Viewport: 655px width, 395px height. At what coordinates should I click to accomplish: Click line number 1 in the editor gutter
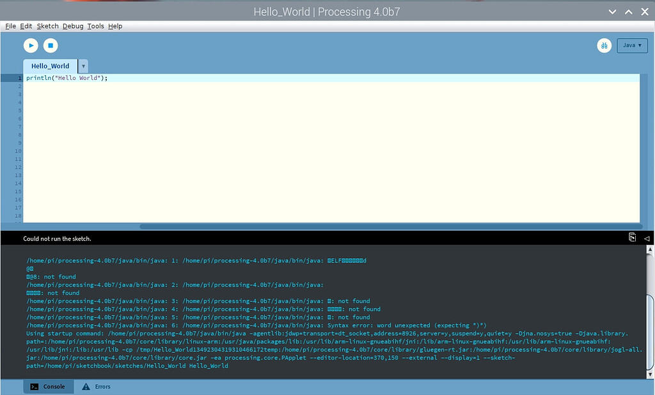point(19,77)
